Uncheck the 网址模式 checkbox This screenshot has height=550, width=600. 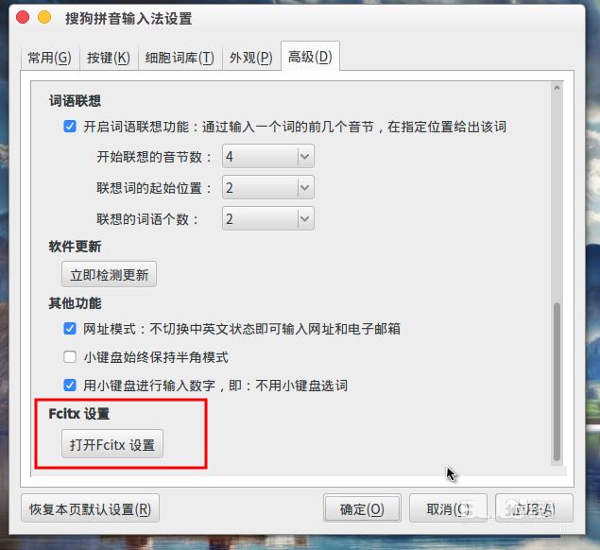70,328
